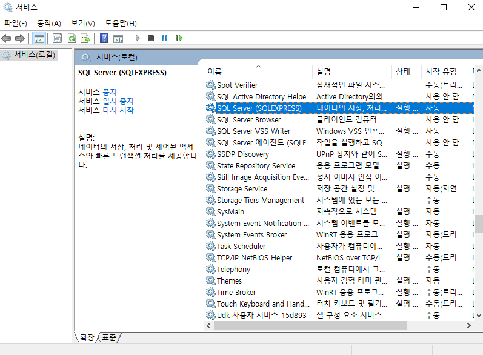This screenshot has height=355, width=483.
Task: Open the 파일(F) menu
Action: point(15,24)
